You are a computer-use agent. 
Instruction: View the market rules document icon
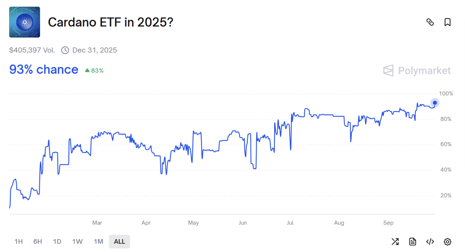(412, 242)
